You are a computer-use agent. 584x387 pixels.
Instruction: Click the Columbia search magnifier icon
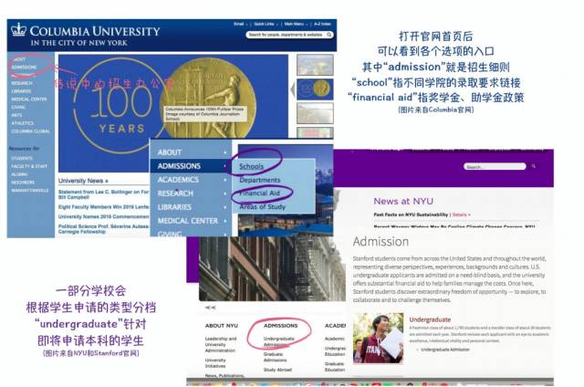(329, 35)
